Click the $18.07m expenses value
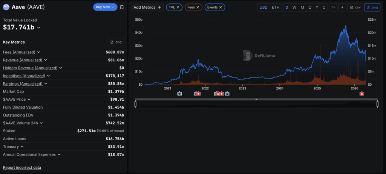 click(116, 154)
